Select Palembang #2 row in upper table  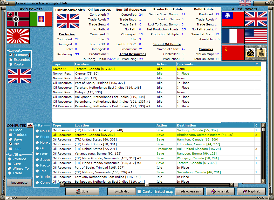pyautogui.click(x=156, y=106)
